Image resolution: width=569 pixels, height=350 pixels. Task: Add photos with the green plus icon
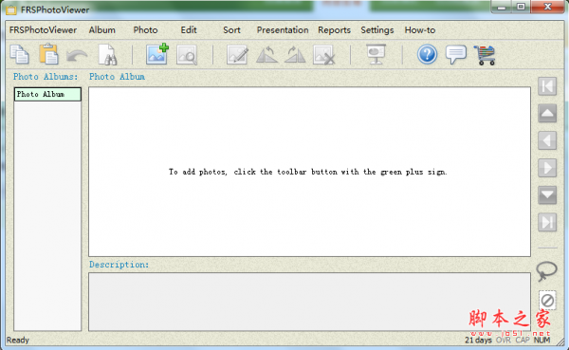(x=157, y=54)
